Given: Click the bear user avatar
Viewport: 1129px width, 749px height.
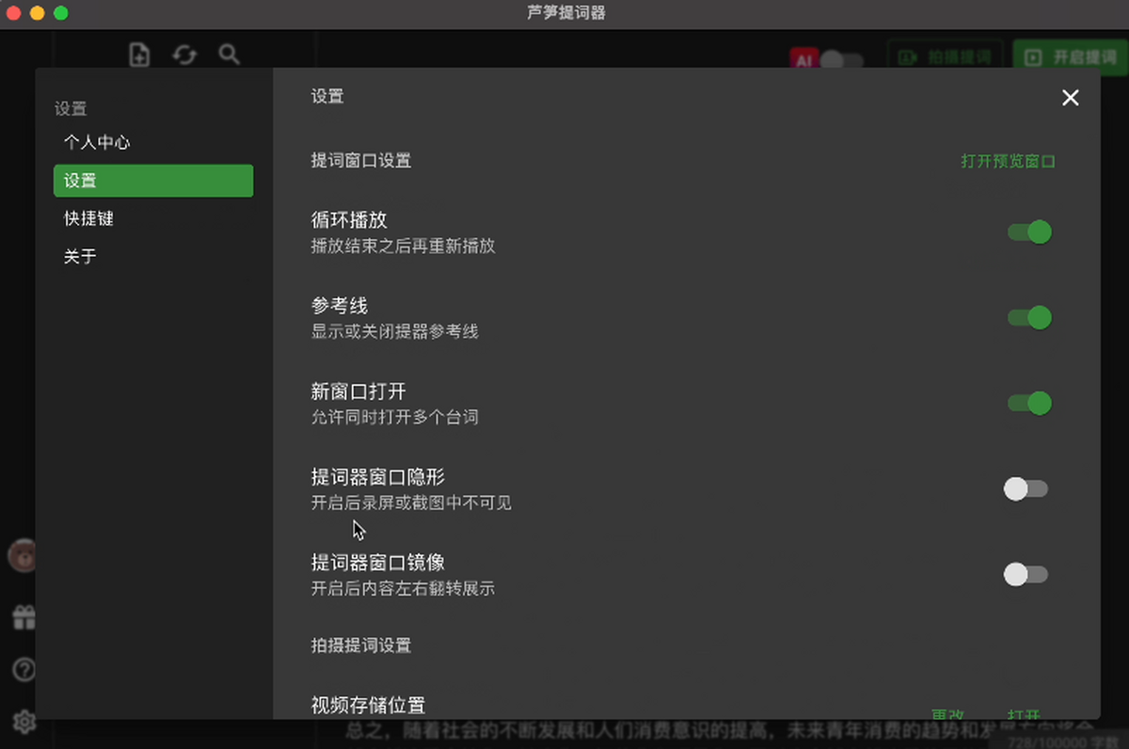Looking at the screenshot, I should click(22, 556).
